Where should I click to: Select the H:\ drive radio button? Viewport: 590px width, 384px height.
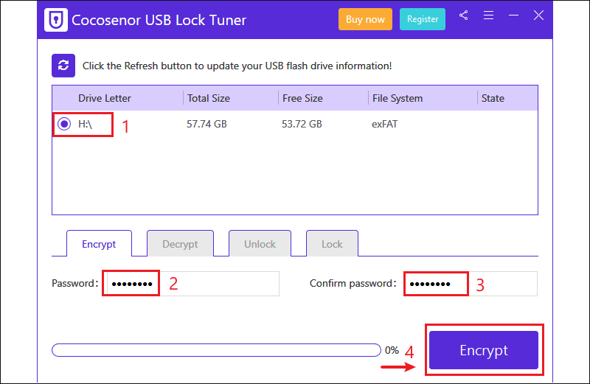(64, 124)
